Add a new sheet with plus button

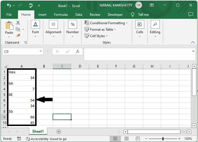click(59, 132)
